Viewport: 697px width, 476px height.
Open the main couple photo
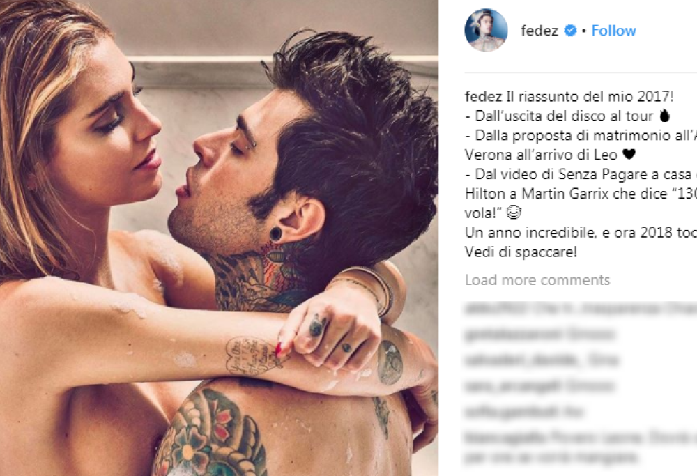[219, 238]
